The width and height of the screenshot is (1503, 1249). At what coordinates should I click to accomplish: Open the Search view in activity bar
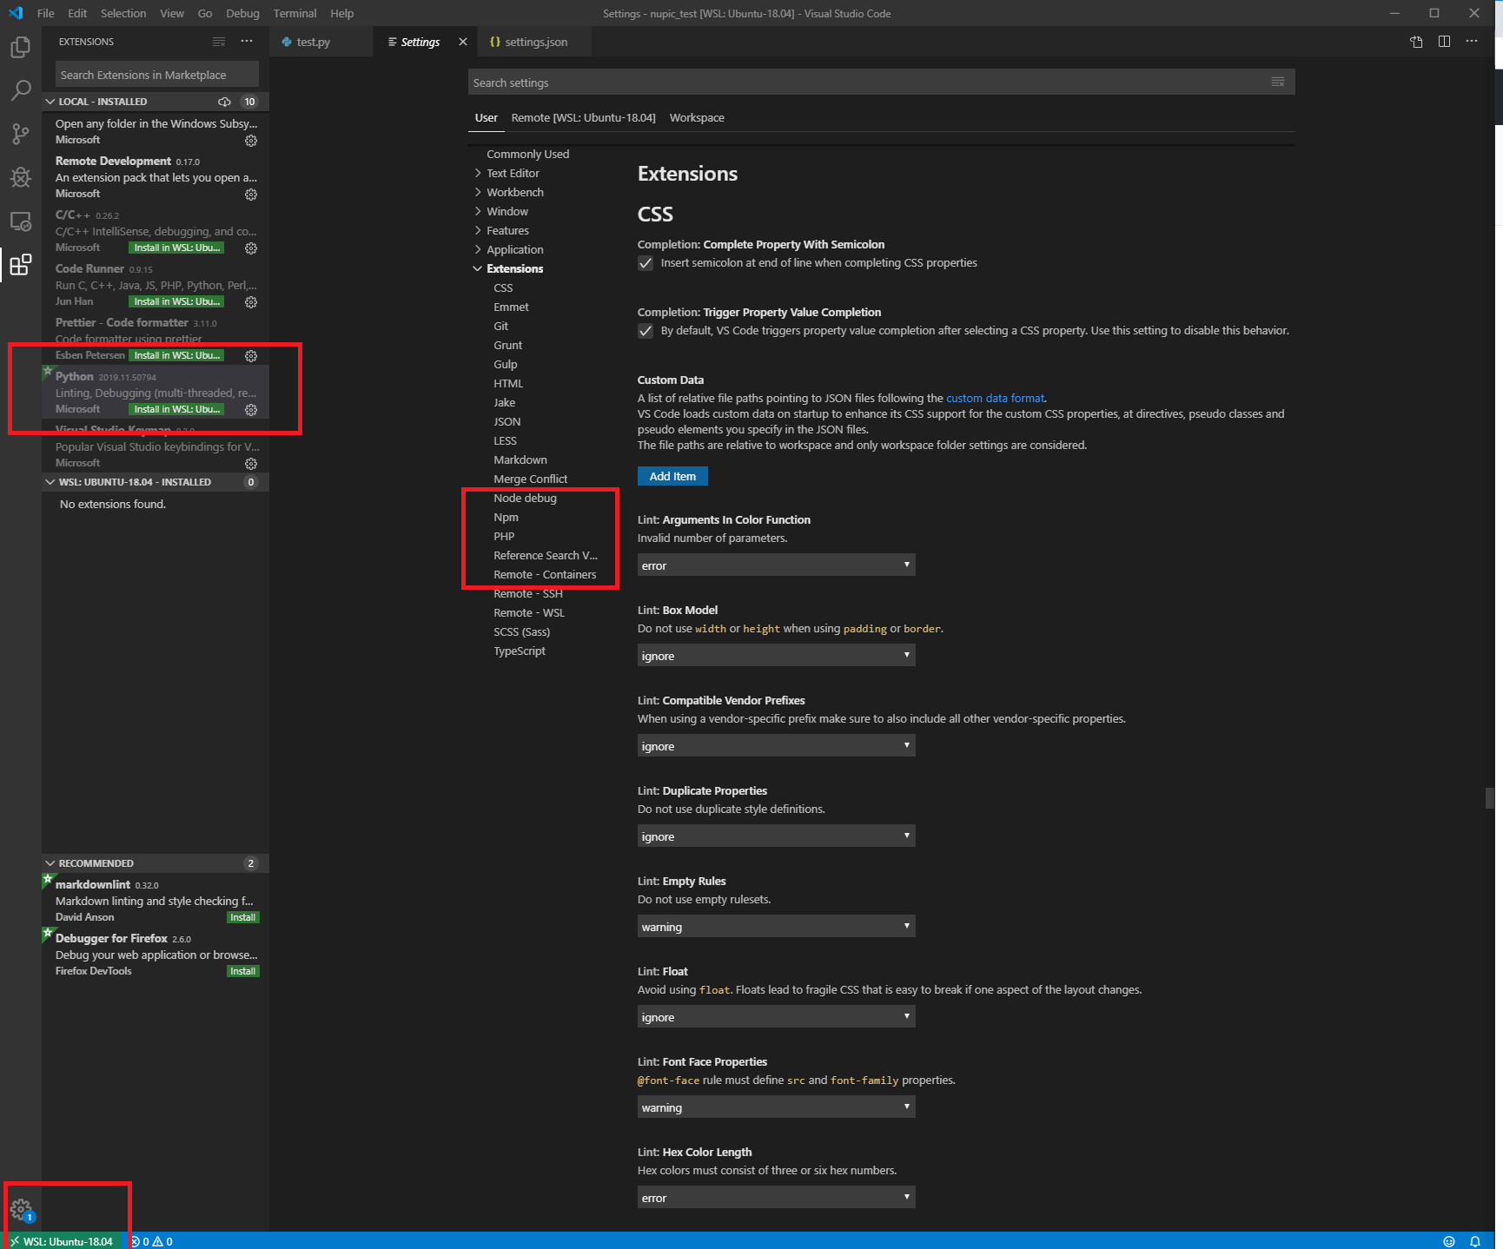pos(21,90)
